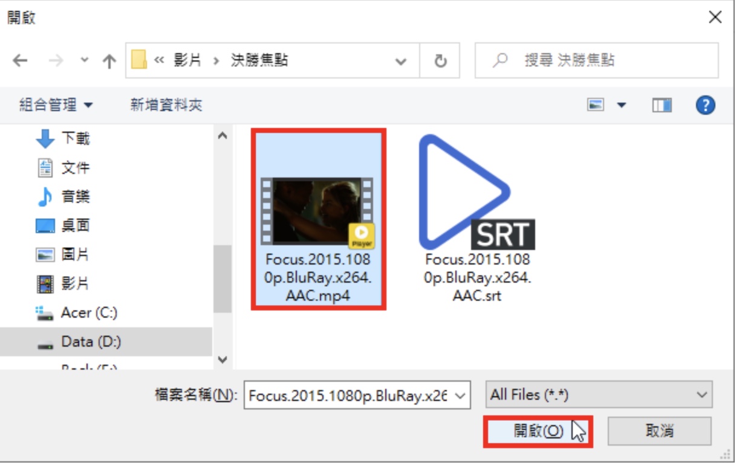745x471 pixels.
Task: Open the 組合管理 menu
Action: 56,106
